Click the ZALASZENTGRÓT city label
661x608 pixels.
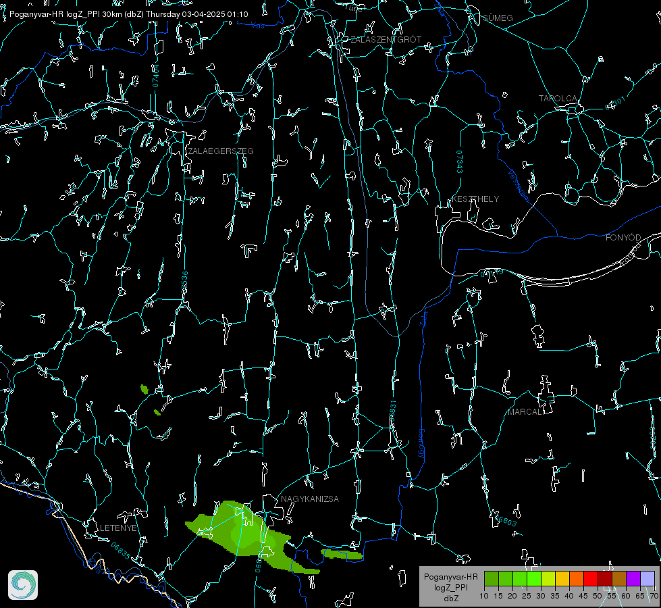pos(386,40)
